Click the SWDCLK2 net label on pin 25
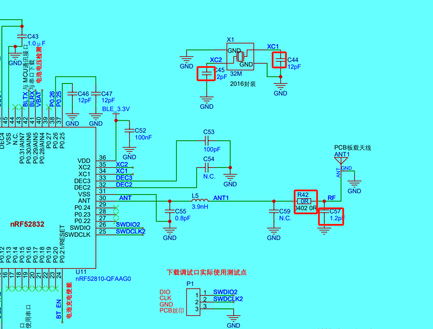Viewport: 433px width, 329px height. pyautogui.click(x=130, y=231)
